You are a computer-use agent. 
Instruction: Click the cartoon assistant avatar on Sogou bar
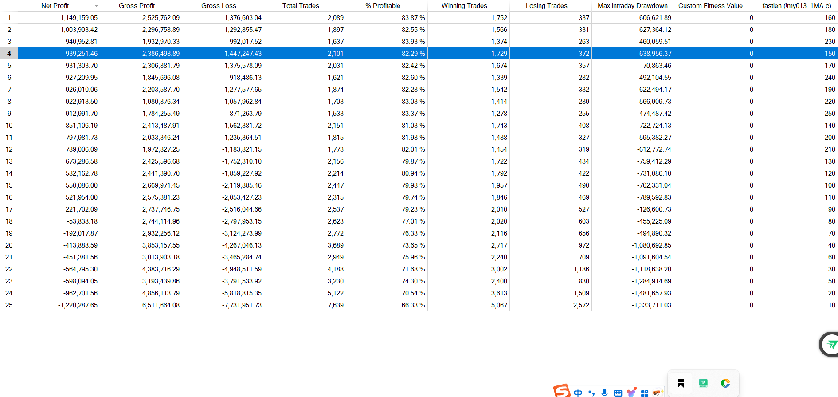tap(658, 393)
